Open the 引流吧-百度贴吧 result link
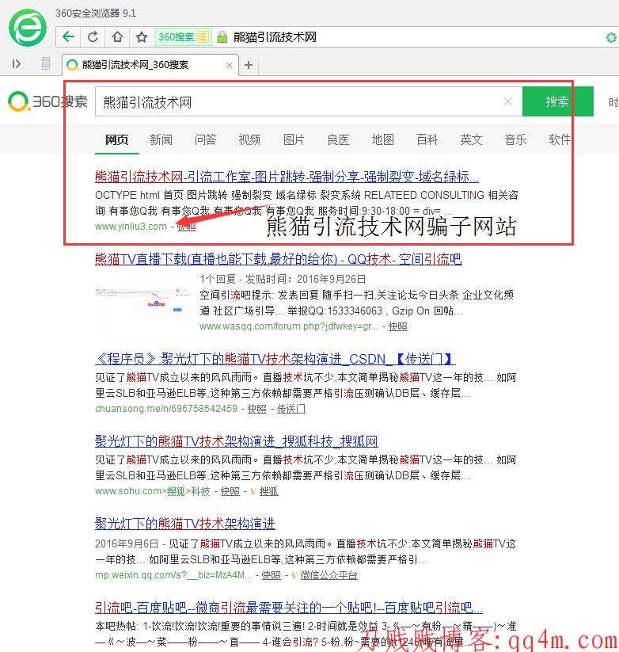The image size is (619, 652). pos(289,608)
